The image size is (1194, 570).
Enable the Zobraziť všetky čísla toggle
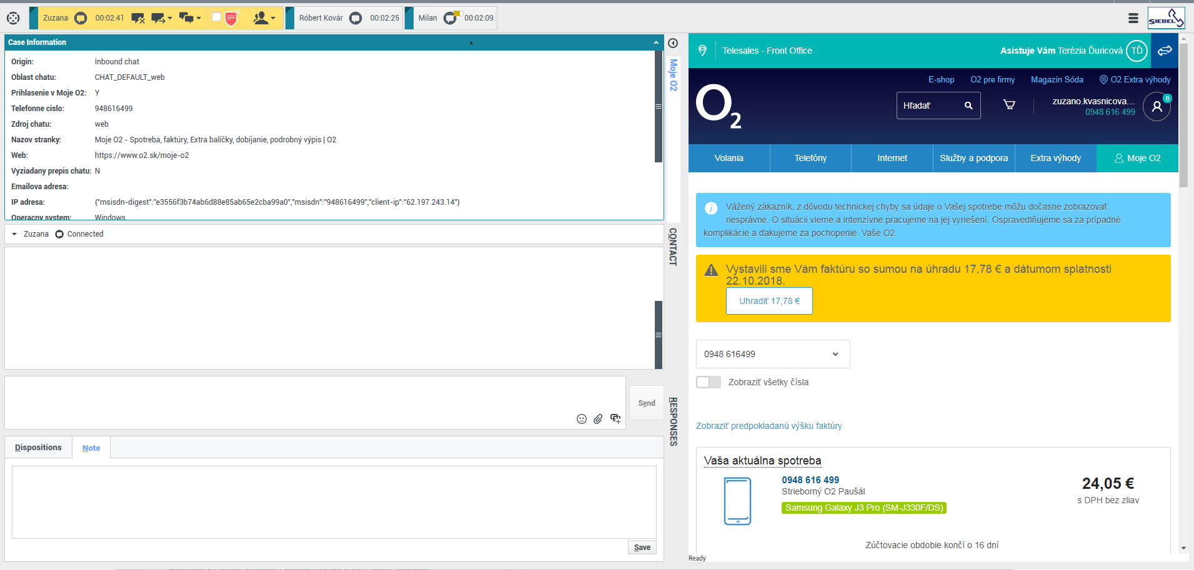point(709,381)
